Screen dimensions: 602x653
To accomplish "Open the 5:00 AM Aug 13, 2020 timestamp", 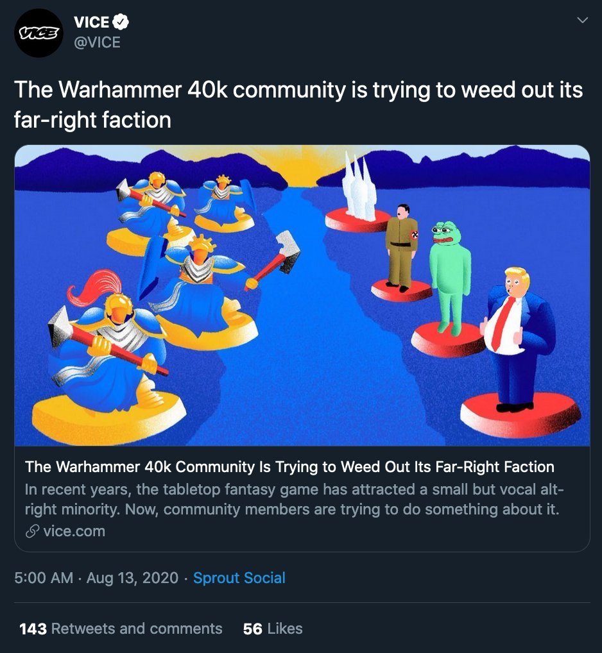I will [96, 578].
